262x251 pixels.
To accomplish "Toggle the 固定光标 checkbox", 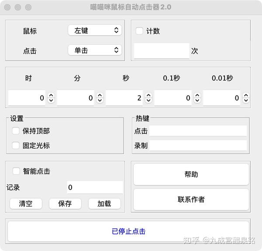I will pyautogui.click(x=16, y=145).
